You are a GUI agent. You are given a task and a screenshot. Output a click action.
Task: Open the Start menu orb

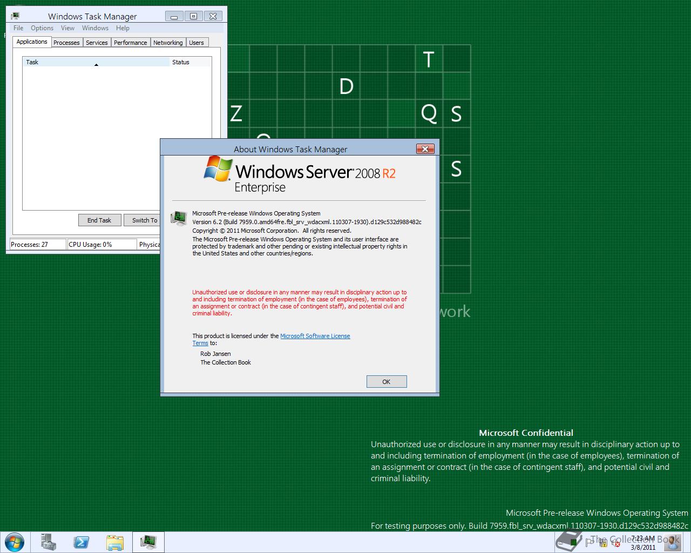pyautogui.click(x=13, y=542)
